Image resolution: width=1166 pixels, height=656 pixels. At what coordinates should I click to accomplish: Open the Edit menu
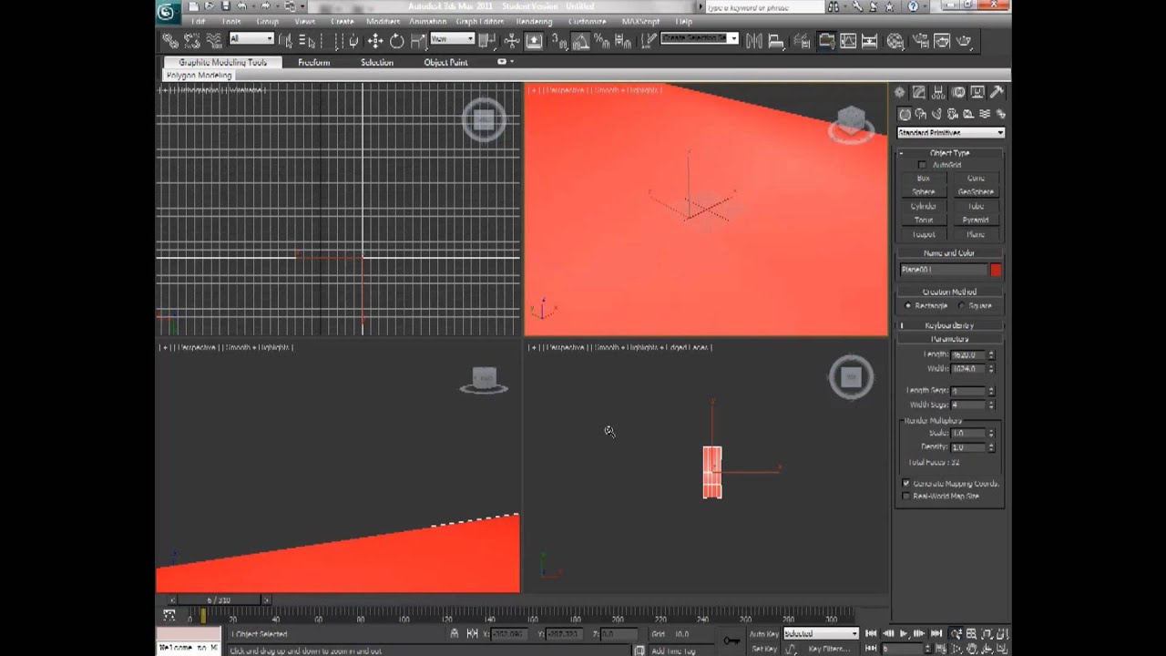coord(198,22)
